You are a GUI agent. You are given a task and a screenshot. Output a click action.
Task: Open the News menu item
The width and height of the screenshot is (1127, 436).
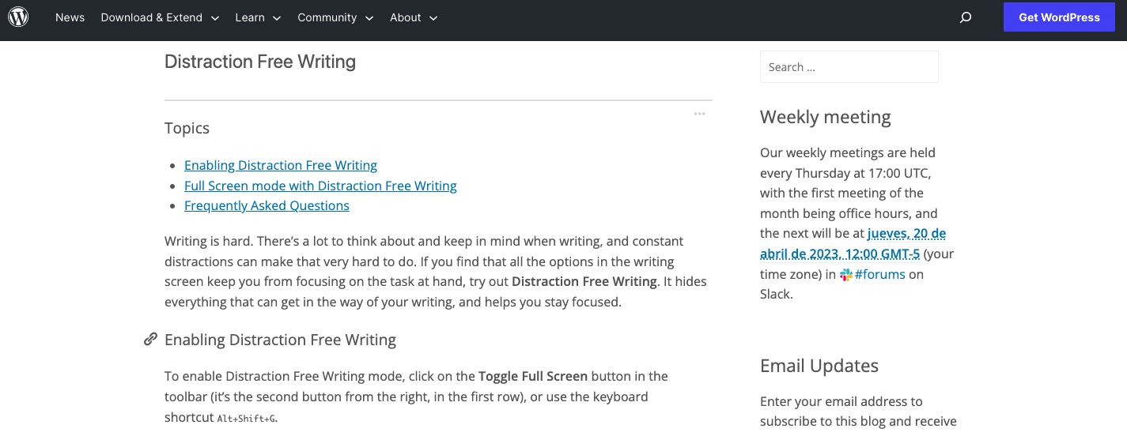70,17
